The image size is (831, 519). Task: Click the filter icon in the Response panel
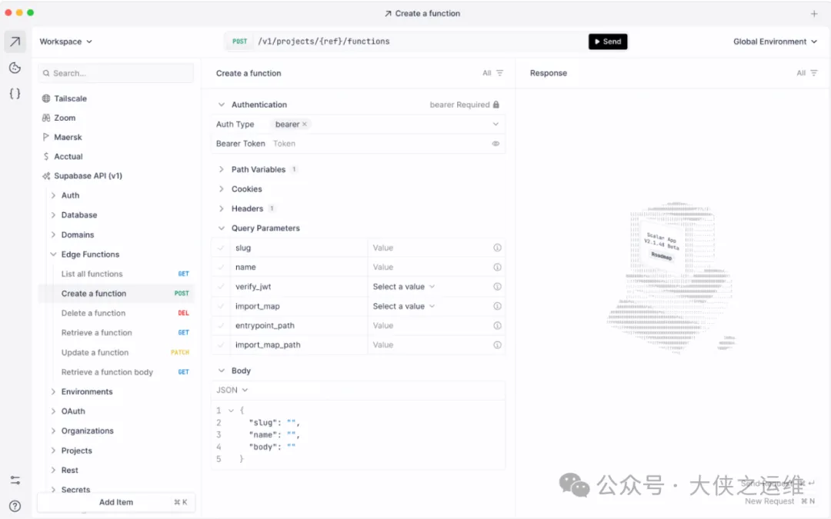click(814, 73)
